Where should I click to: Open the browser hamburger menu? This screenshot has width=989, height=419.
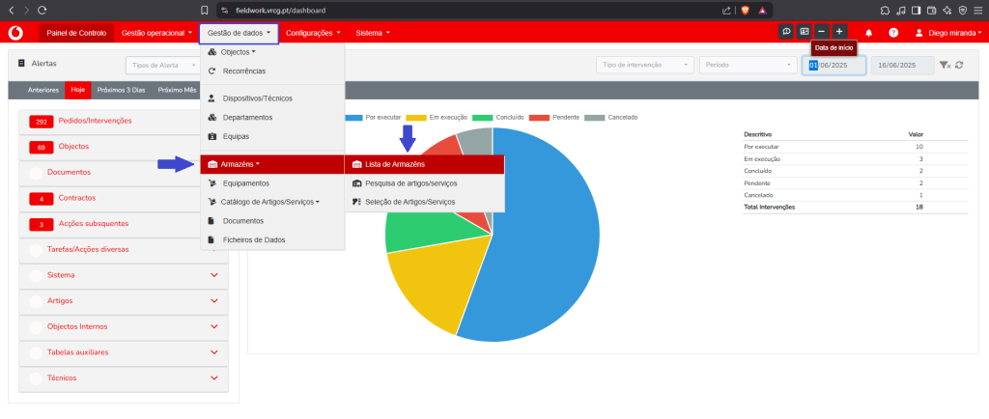pyautogui.click(x=978, y=10)
